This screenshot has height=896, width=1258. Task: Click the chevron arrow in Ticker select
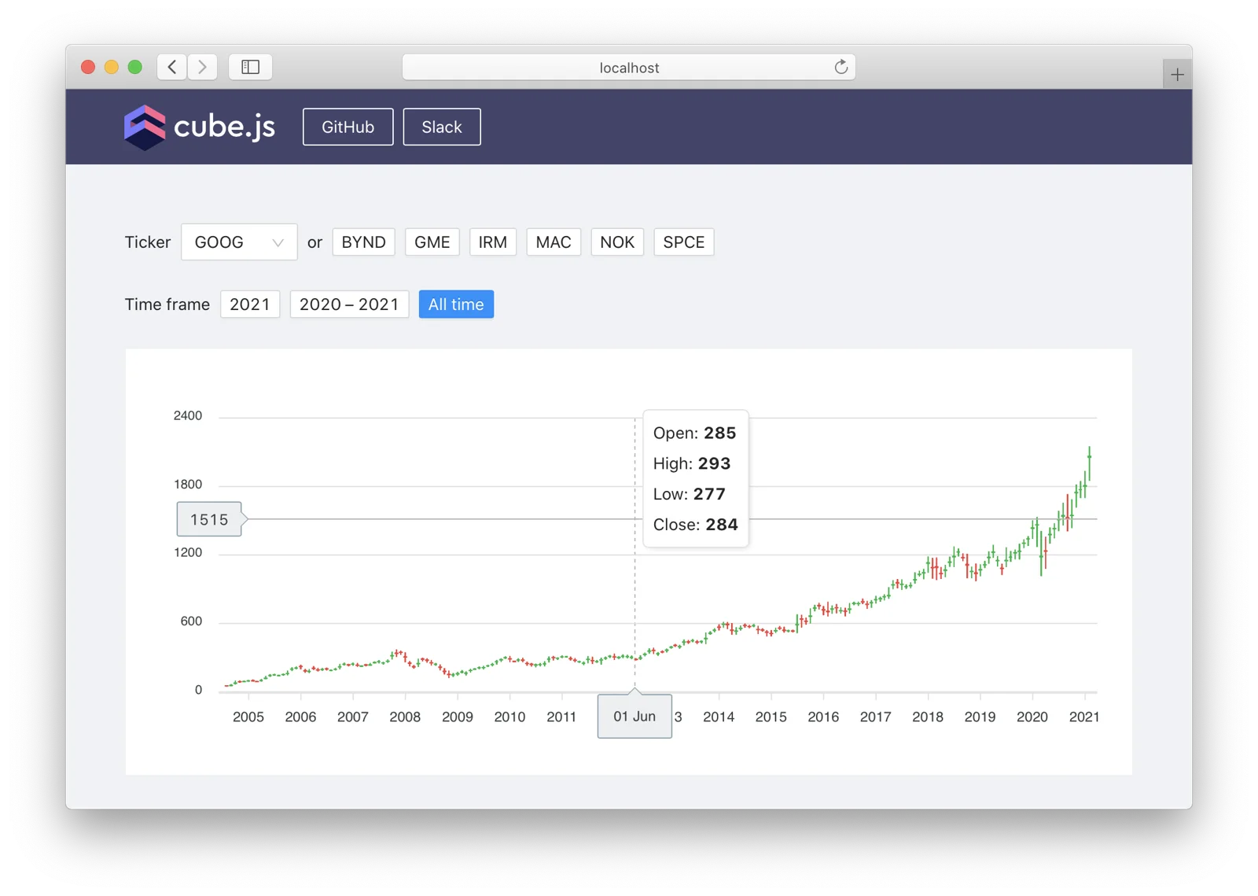278,243
